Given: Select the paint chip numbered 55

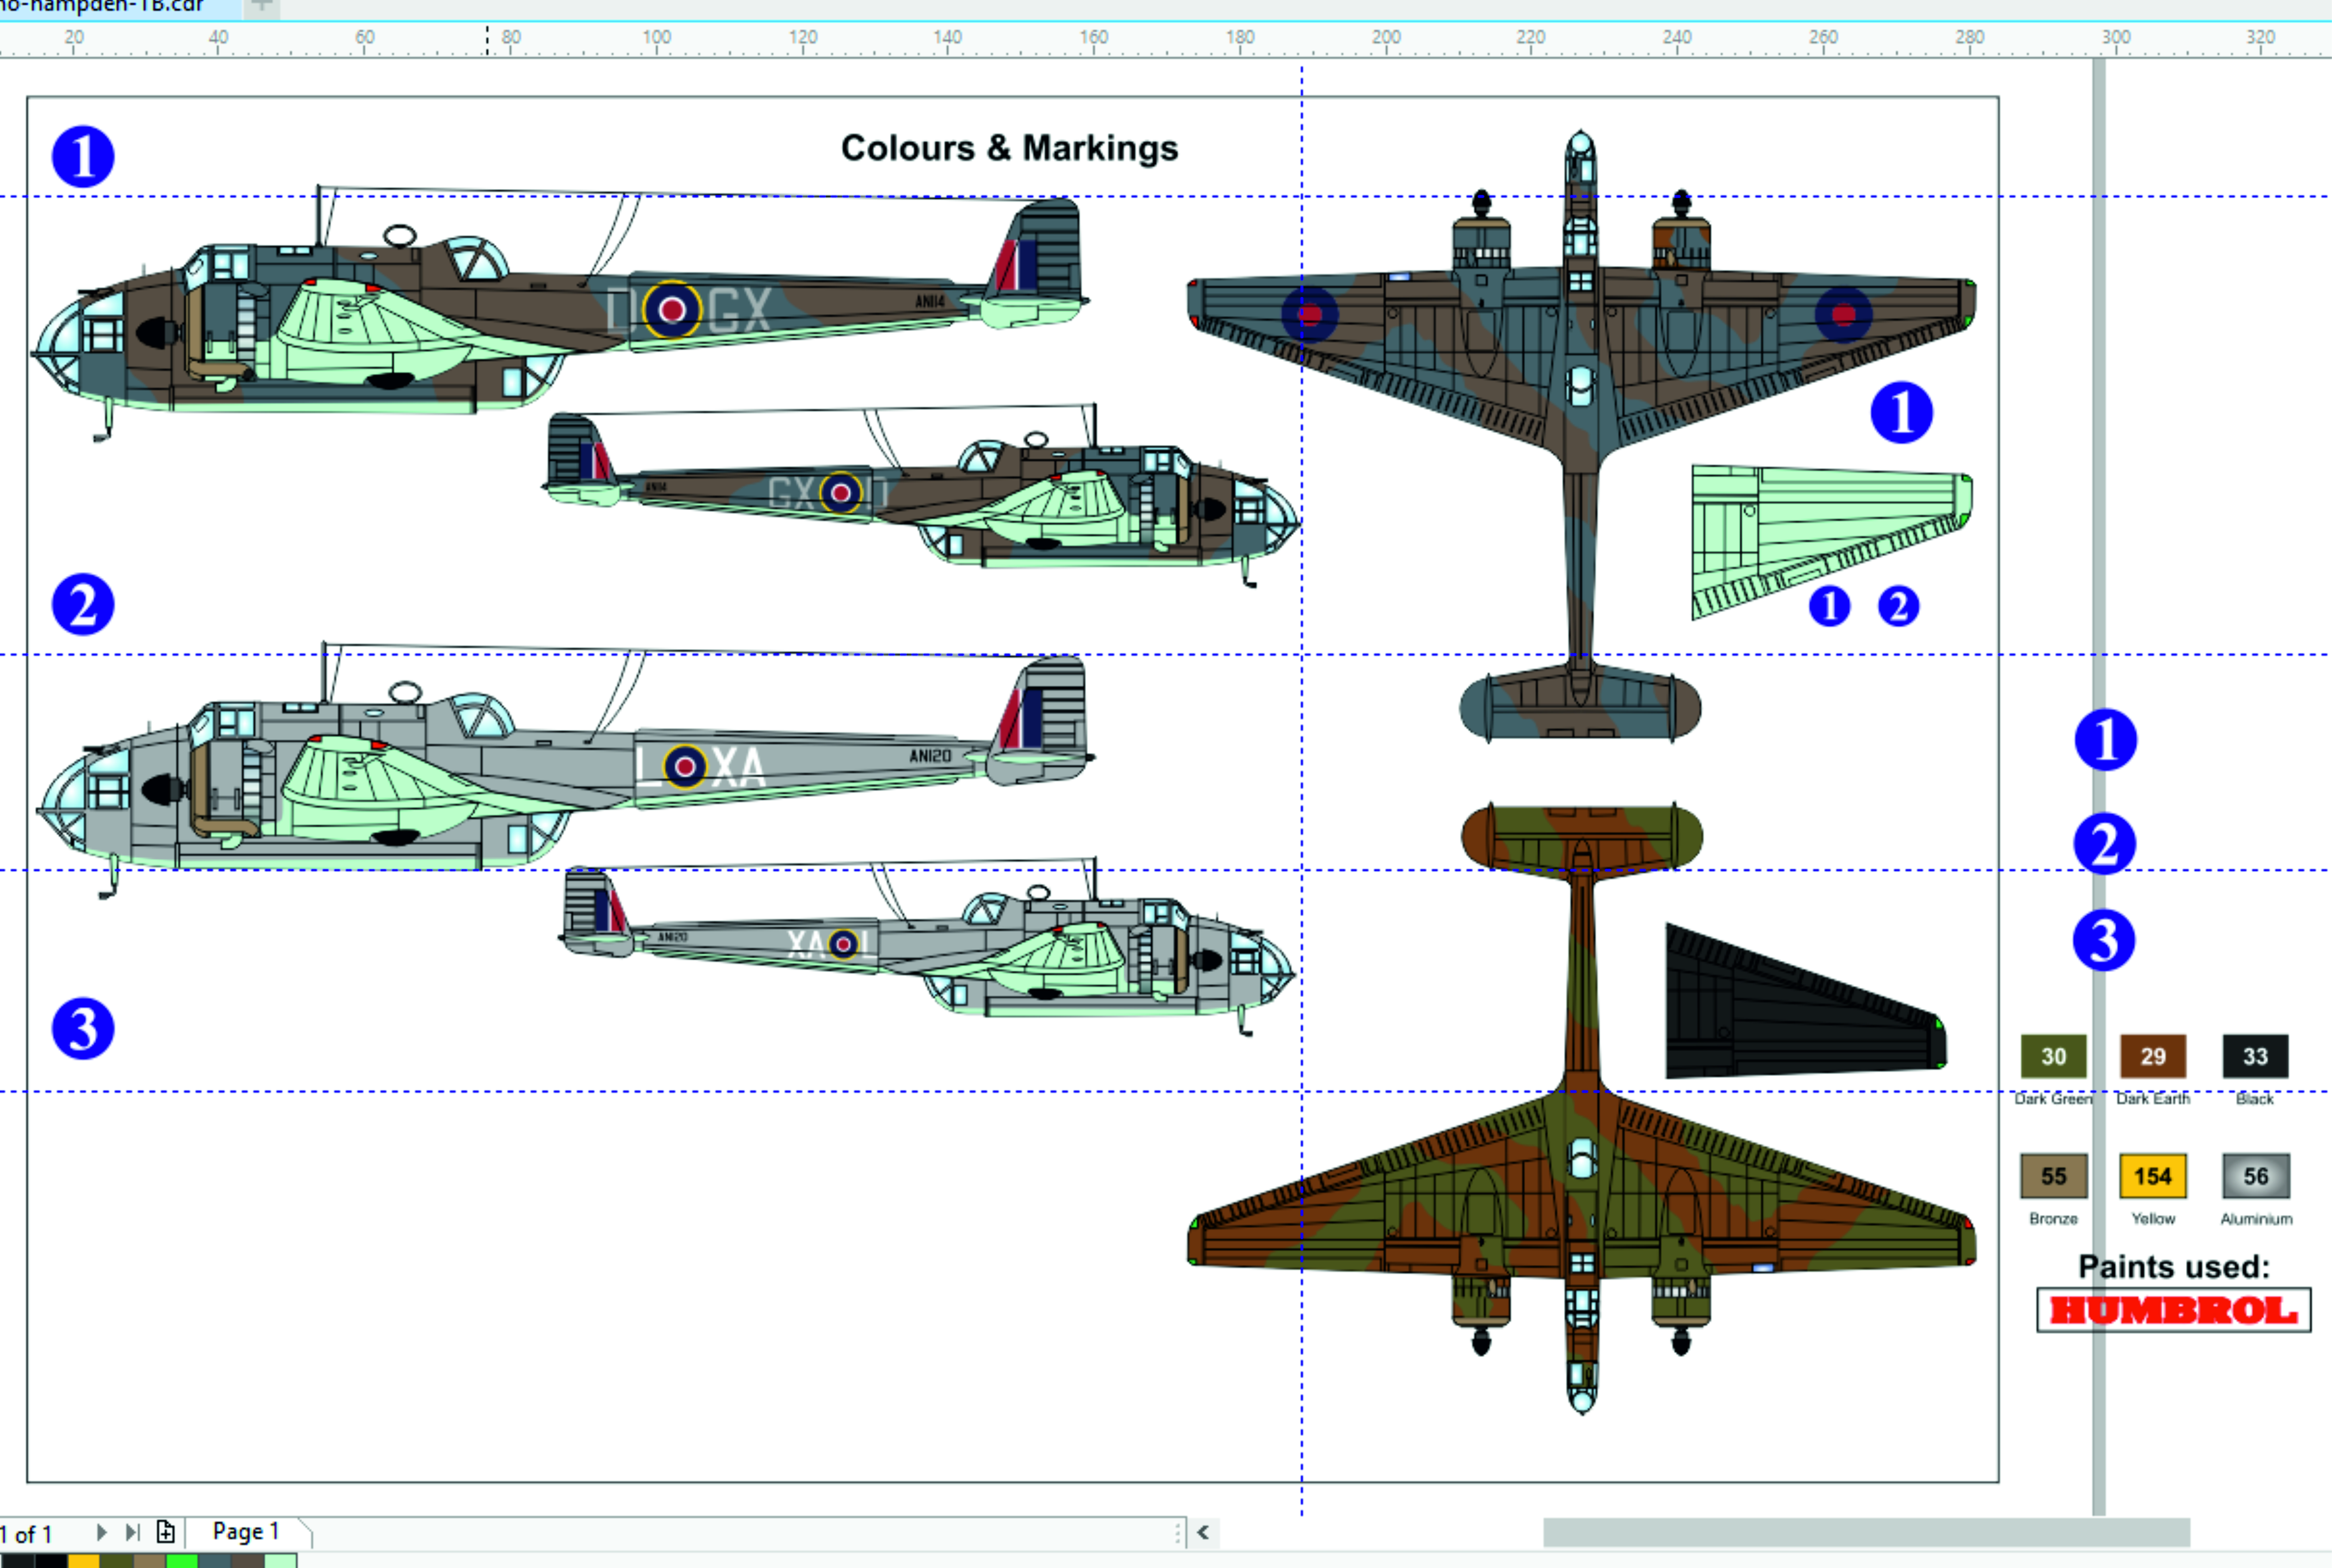Looking at the screenshot, I should 2054,1176.
